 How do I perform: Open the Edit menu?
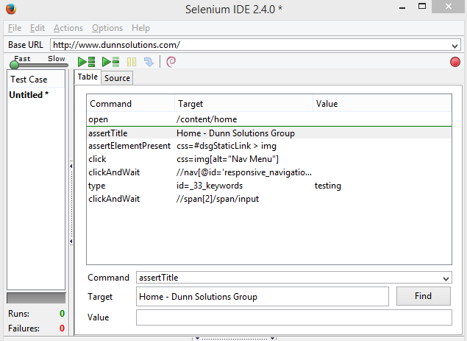click(38, 28)
